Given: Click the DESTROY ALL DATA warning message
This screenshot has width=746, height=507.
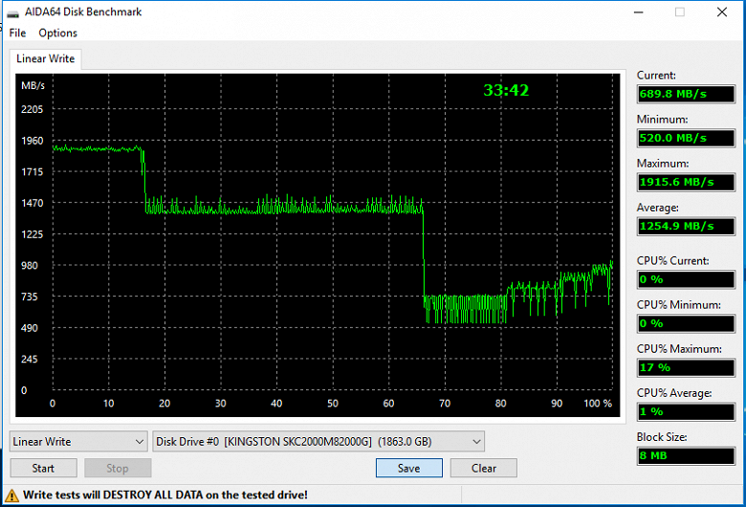Looking at the screenshot, I should 165,496.
